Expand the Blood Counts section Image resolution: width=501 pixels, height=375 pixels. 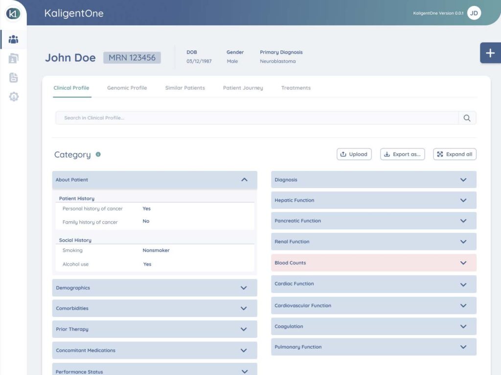(463, 263)
